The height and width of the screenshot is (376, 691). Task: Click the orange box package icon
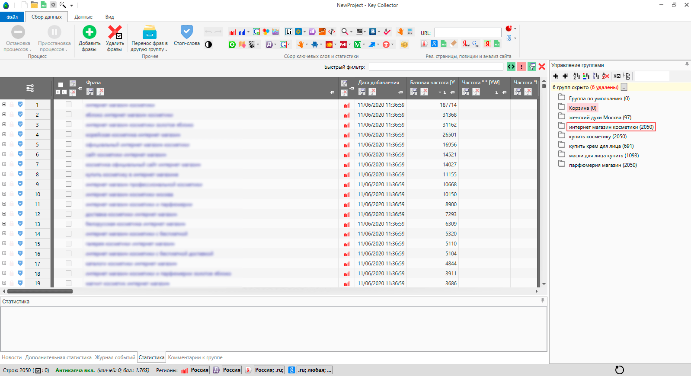point(404,45)
